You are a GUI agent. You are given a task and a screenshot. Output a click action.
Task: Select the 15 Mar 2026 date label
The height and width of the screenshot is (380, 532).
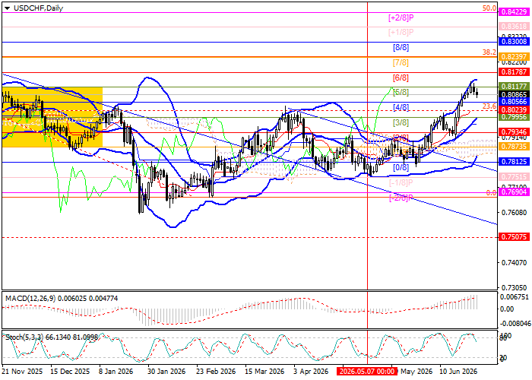coord(264,372)
